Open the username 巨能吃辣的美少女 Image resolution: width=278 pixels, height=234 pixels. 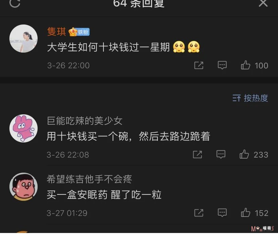coord(85,121)
